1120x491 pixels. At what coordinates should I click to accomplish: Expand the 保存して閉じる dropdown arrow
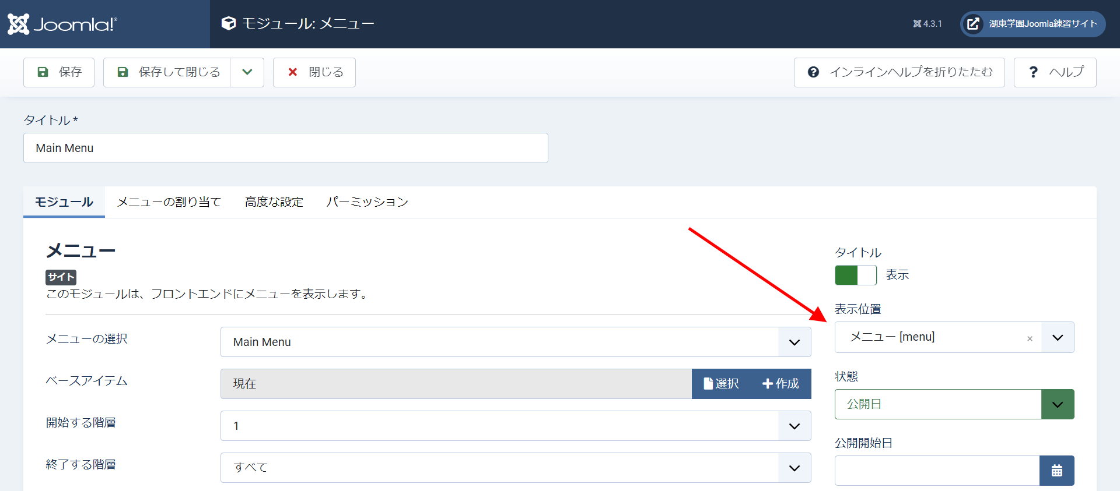point(247,72)
